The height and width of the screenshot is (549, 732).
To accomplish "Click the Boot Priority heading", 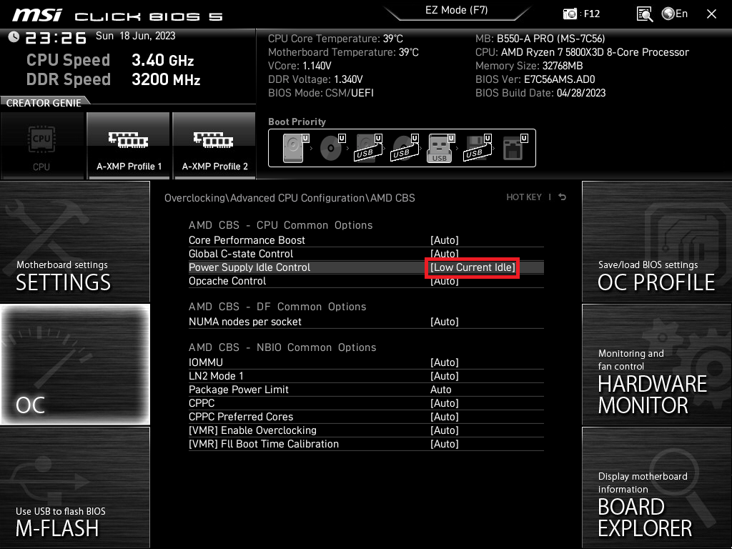I will point(297,122).
